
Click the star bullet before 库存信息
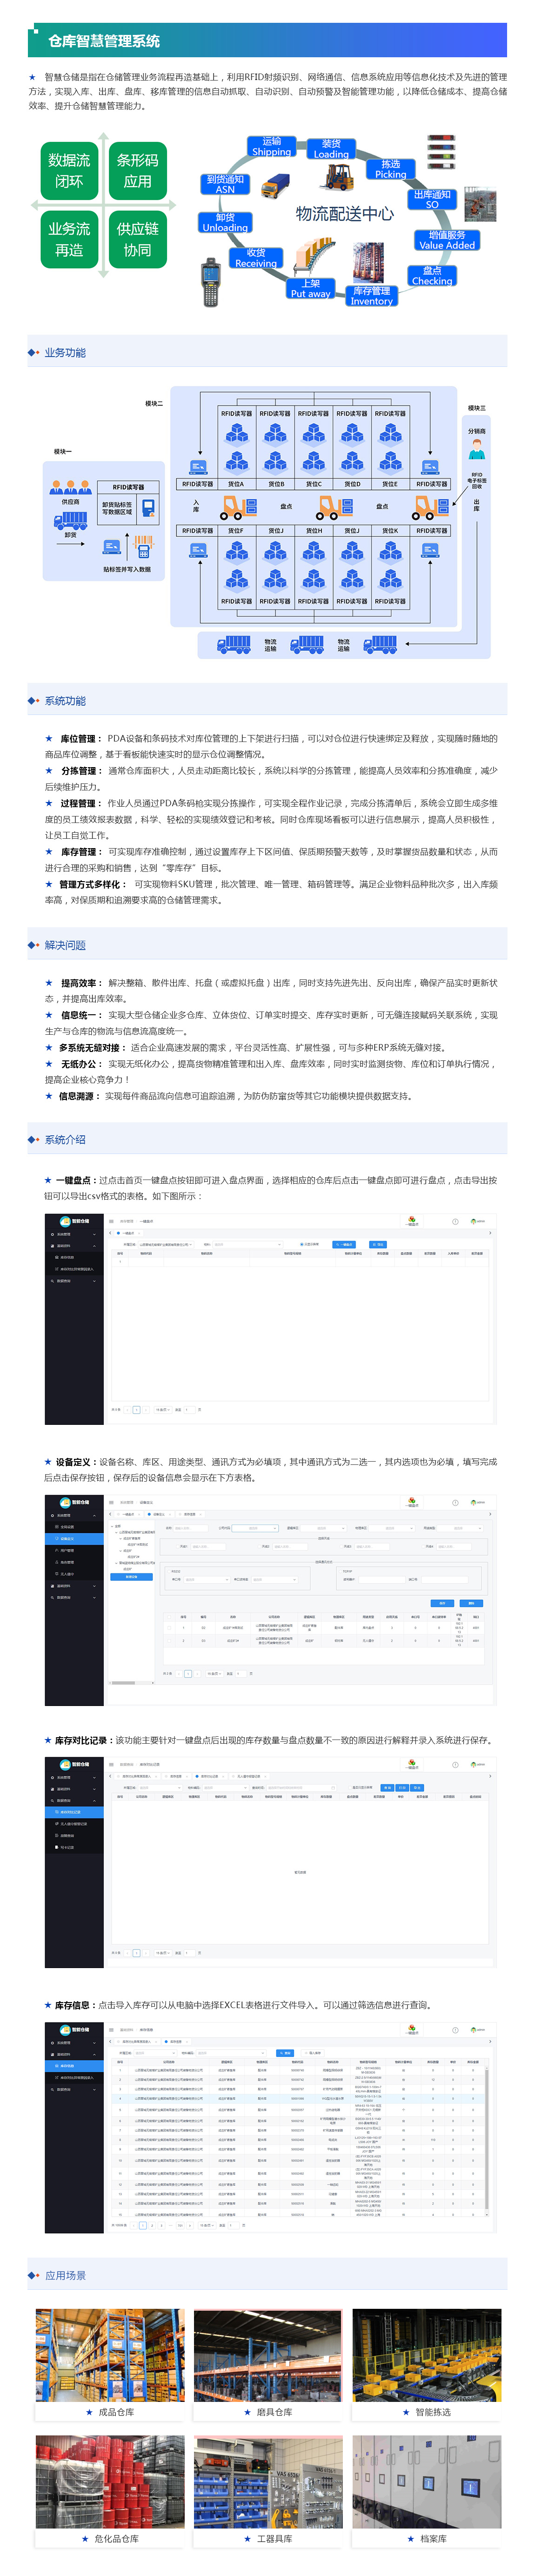pos(48,2005)
